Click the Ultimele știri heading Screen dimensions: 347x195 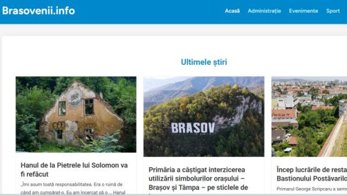click(x=204, y=62)
